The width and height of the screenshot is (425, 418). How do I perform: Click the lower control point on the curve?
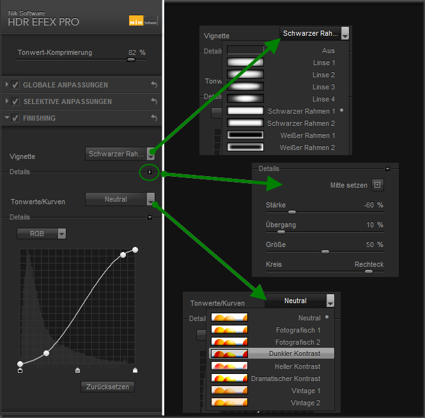coord(47,353)
